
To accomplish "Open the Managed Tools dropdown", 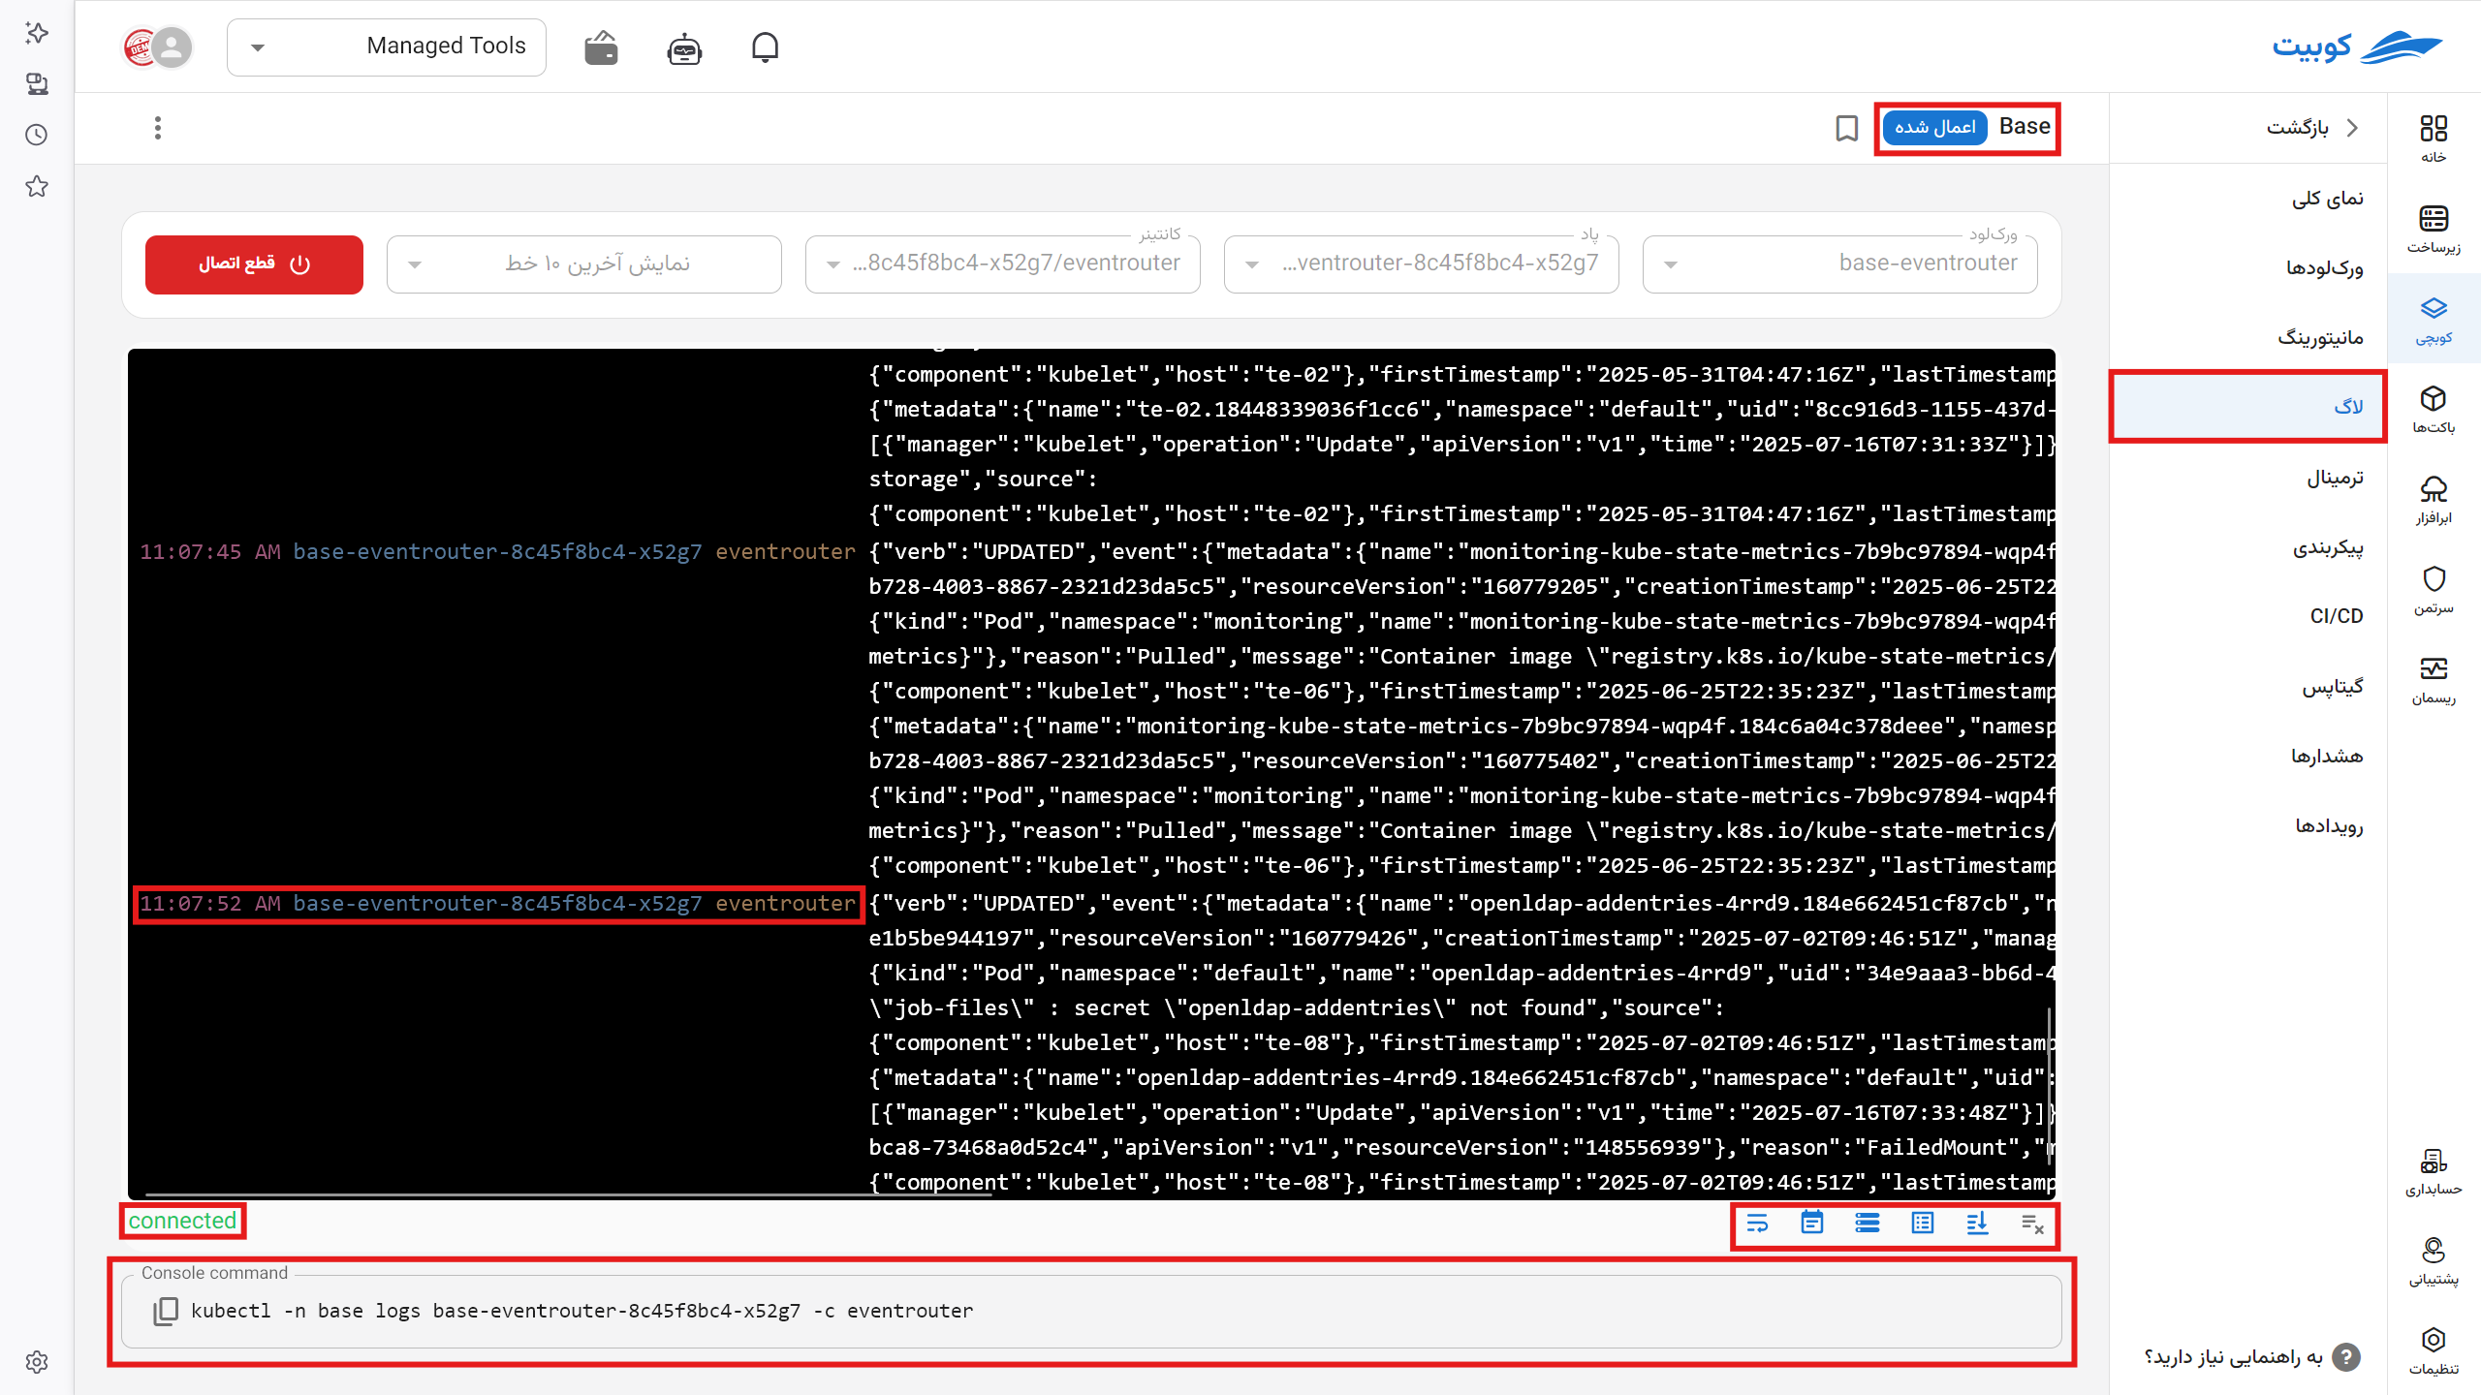I will point(386,46).
